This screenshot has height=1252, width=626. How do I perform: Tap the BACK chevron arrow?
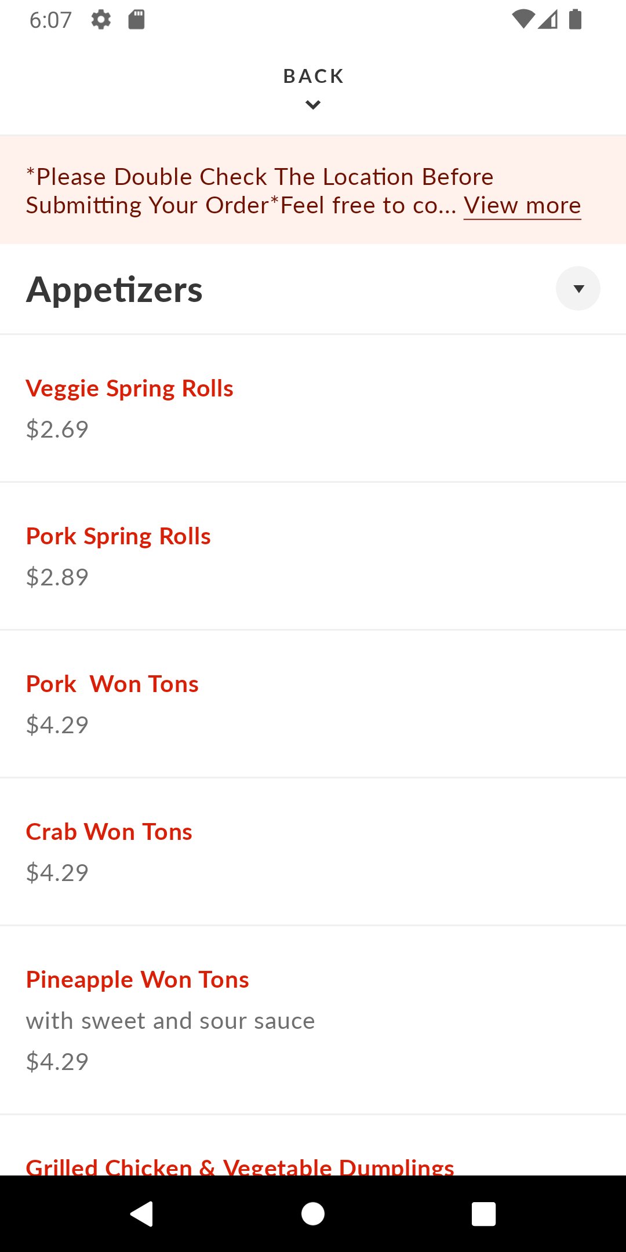click(x=313, y=105)
